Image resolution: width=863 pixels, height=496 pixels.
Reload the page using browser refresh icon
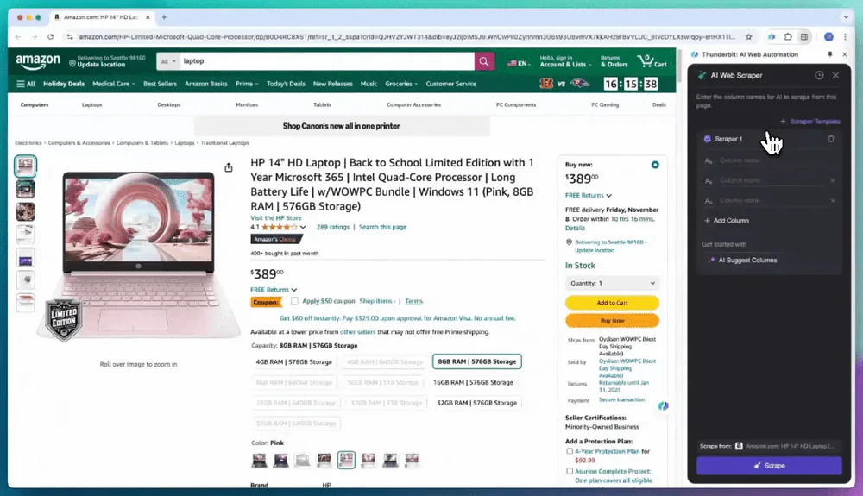click(x=51, y=37)
